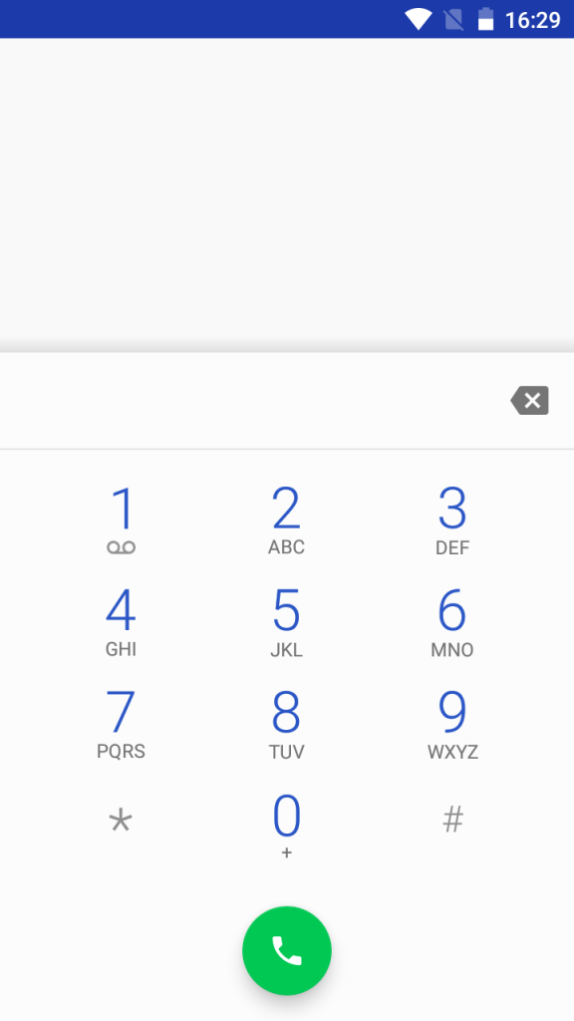This screenshot has height=1021, width=574.
Task: Dial digit 7 PQRS
Action: point(121,725)
